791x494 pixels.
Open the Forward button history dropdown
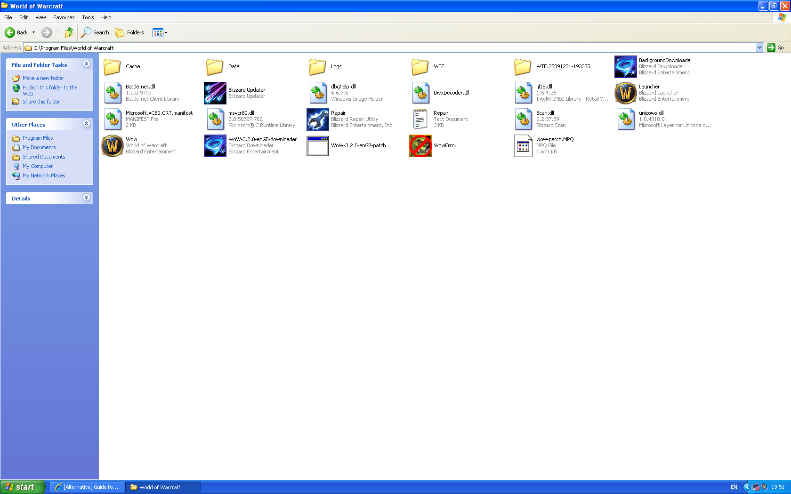pos(57,32)
